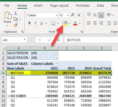Open Fill Color palette dropdown arrow
118x107 pixels.
pos(70,23)
